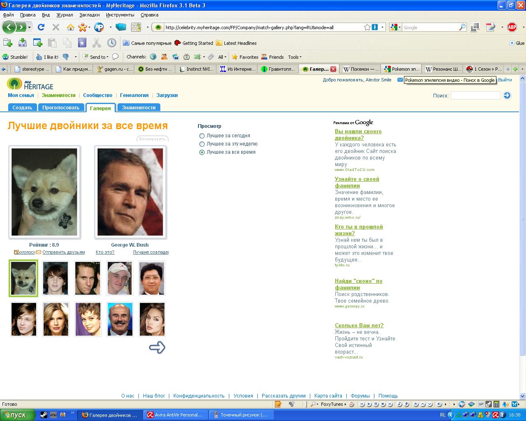526x421 pixels.
Task: Open the Закладки menu in menu bar
Action: pyautogui.click(x=89, y=15)
